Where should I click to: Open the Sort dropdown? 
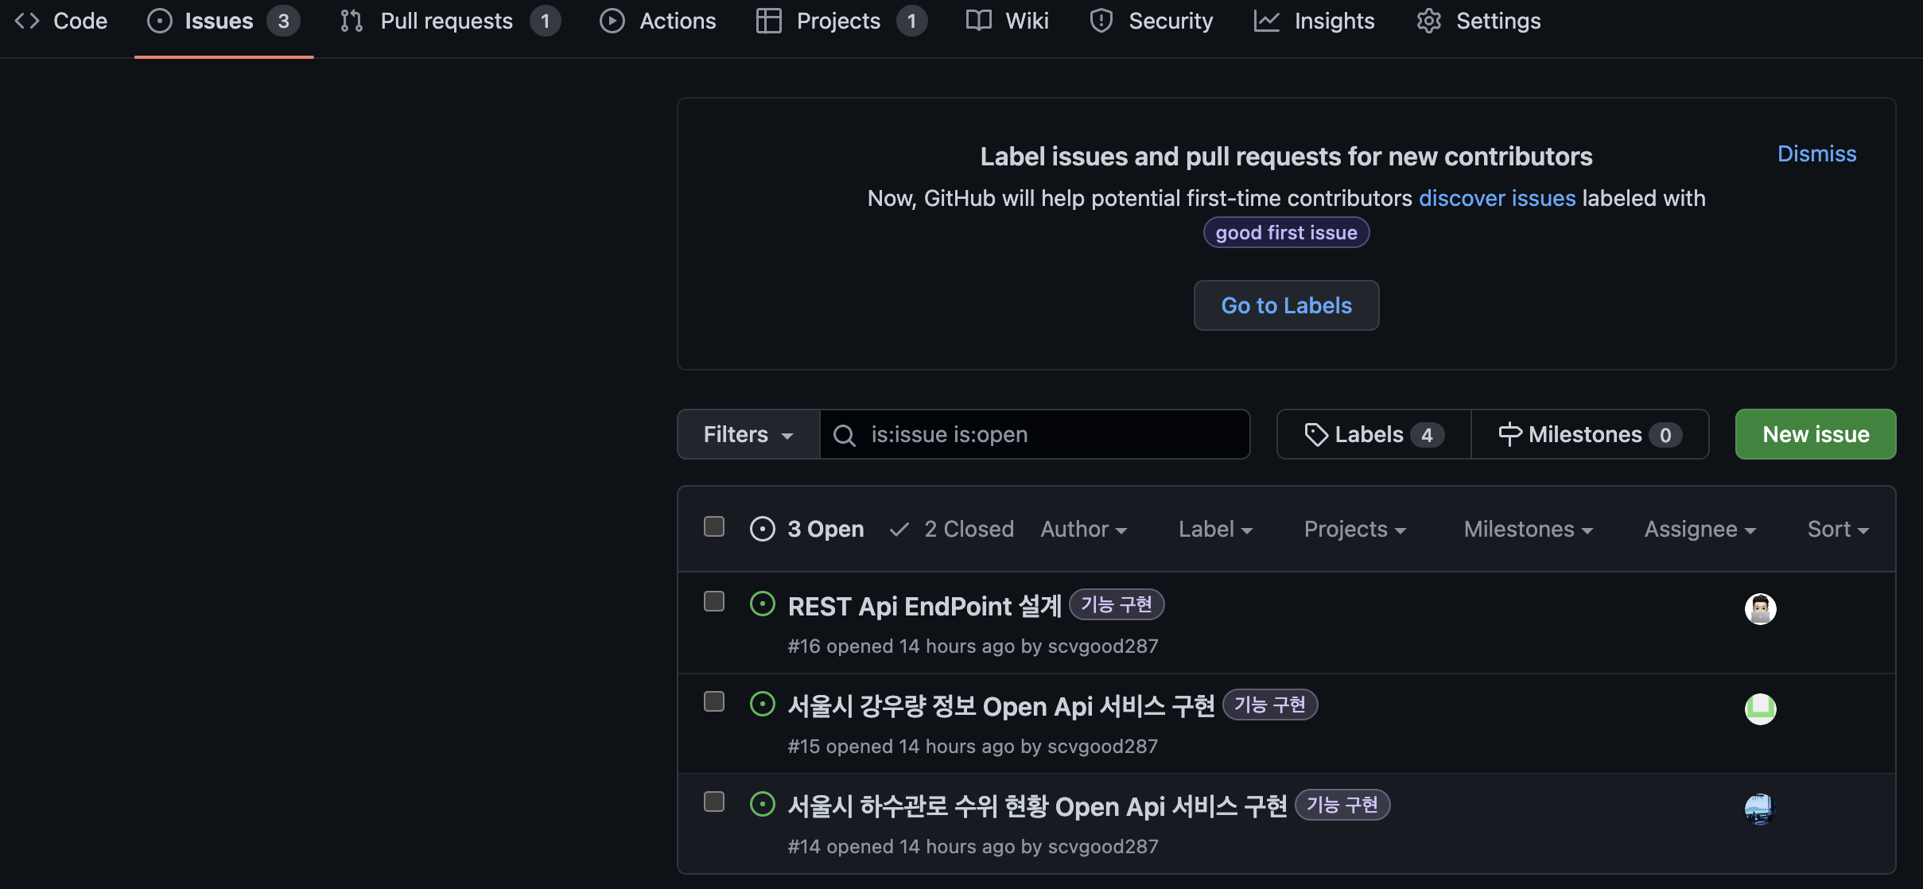[1838, 529]
